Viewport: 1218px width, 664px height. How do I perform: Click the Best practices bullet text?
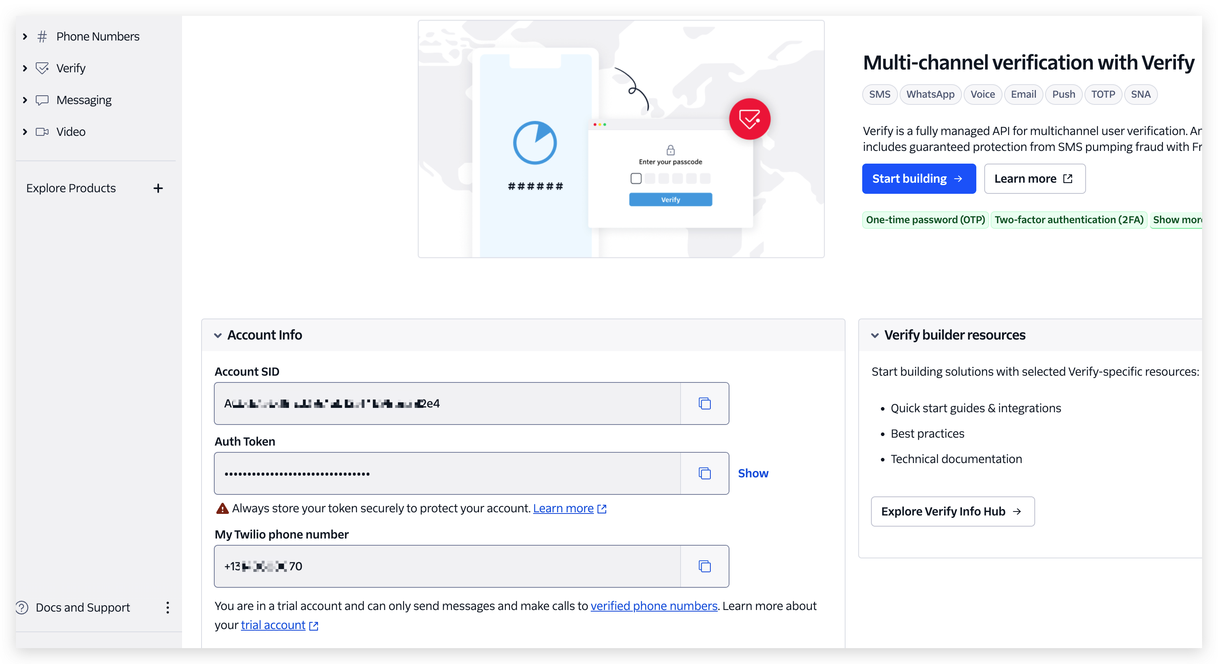tap(927, 434)
